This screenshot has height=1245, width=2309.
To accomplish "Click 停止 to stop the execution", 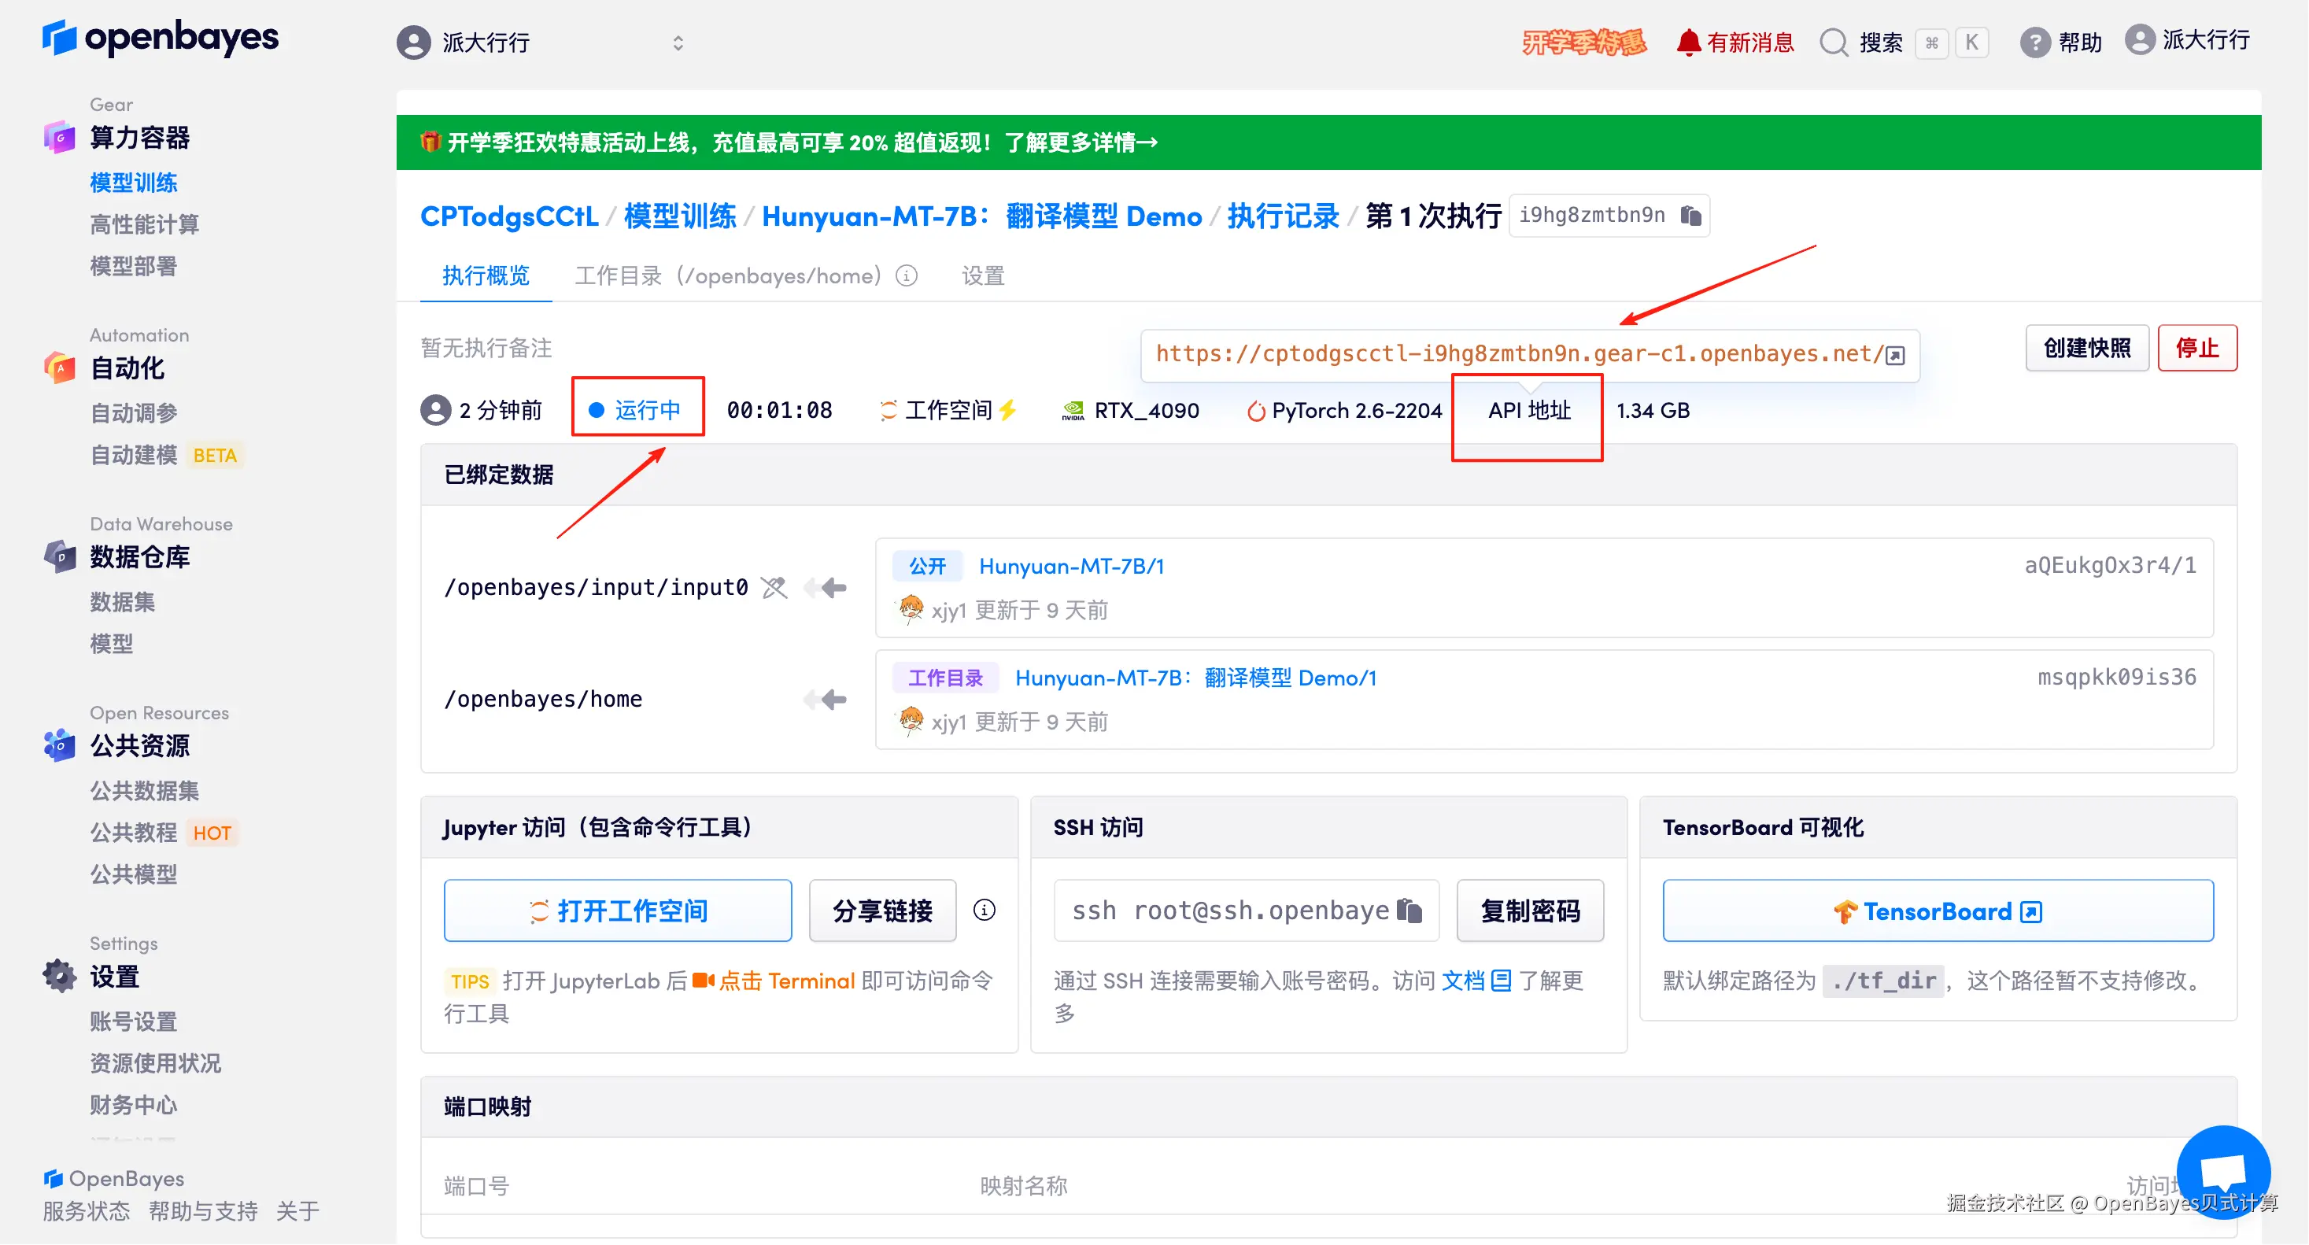I will click(x=2197, y=348).
